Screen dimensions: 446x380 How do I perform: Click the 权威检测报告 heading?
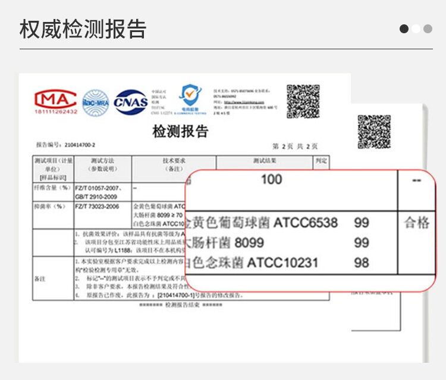coord(83,29)
